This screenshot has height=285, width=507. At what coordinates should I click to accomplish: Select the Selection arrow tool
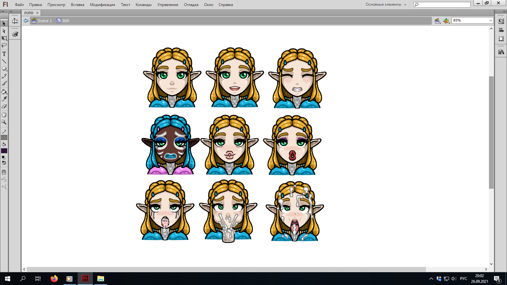click(x=4, y=23)
